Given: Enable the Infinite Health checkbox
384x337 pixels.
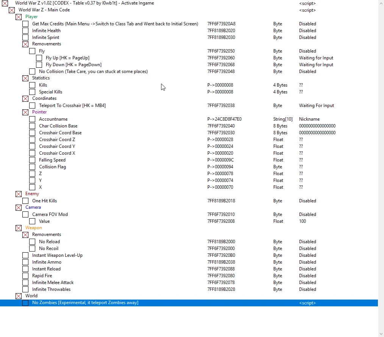Looking at the screenshot, I should tap(25, 31).
